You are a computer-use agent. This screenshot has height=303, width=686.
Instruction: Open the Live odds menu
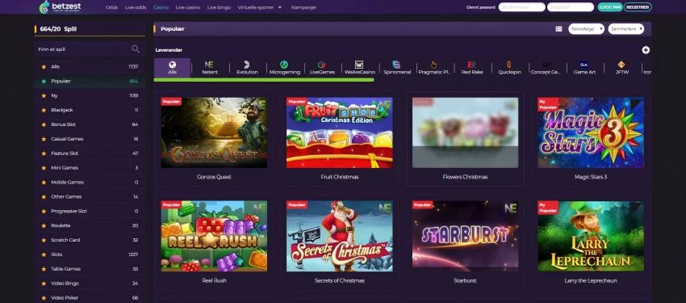pos(136,7)
